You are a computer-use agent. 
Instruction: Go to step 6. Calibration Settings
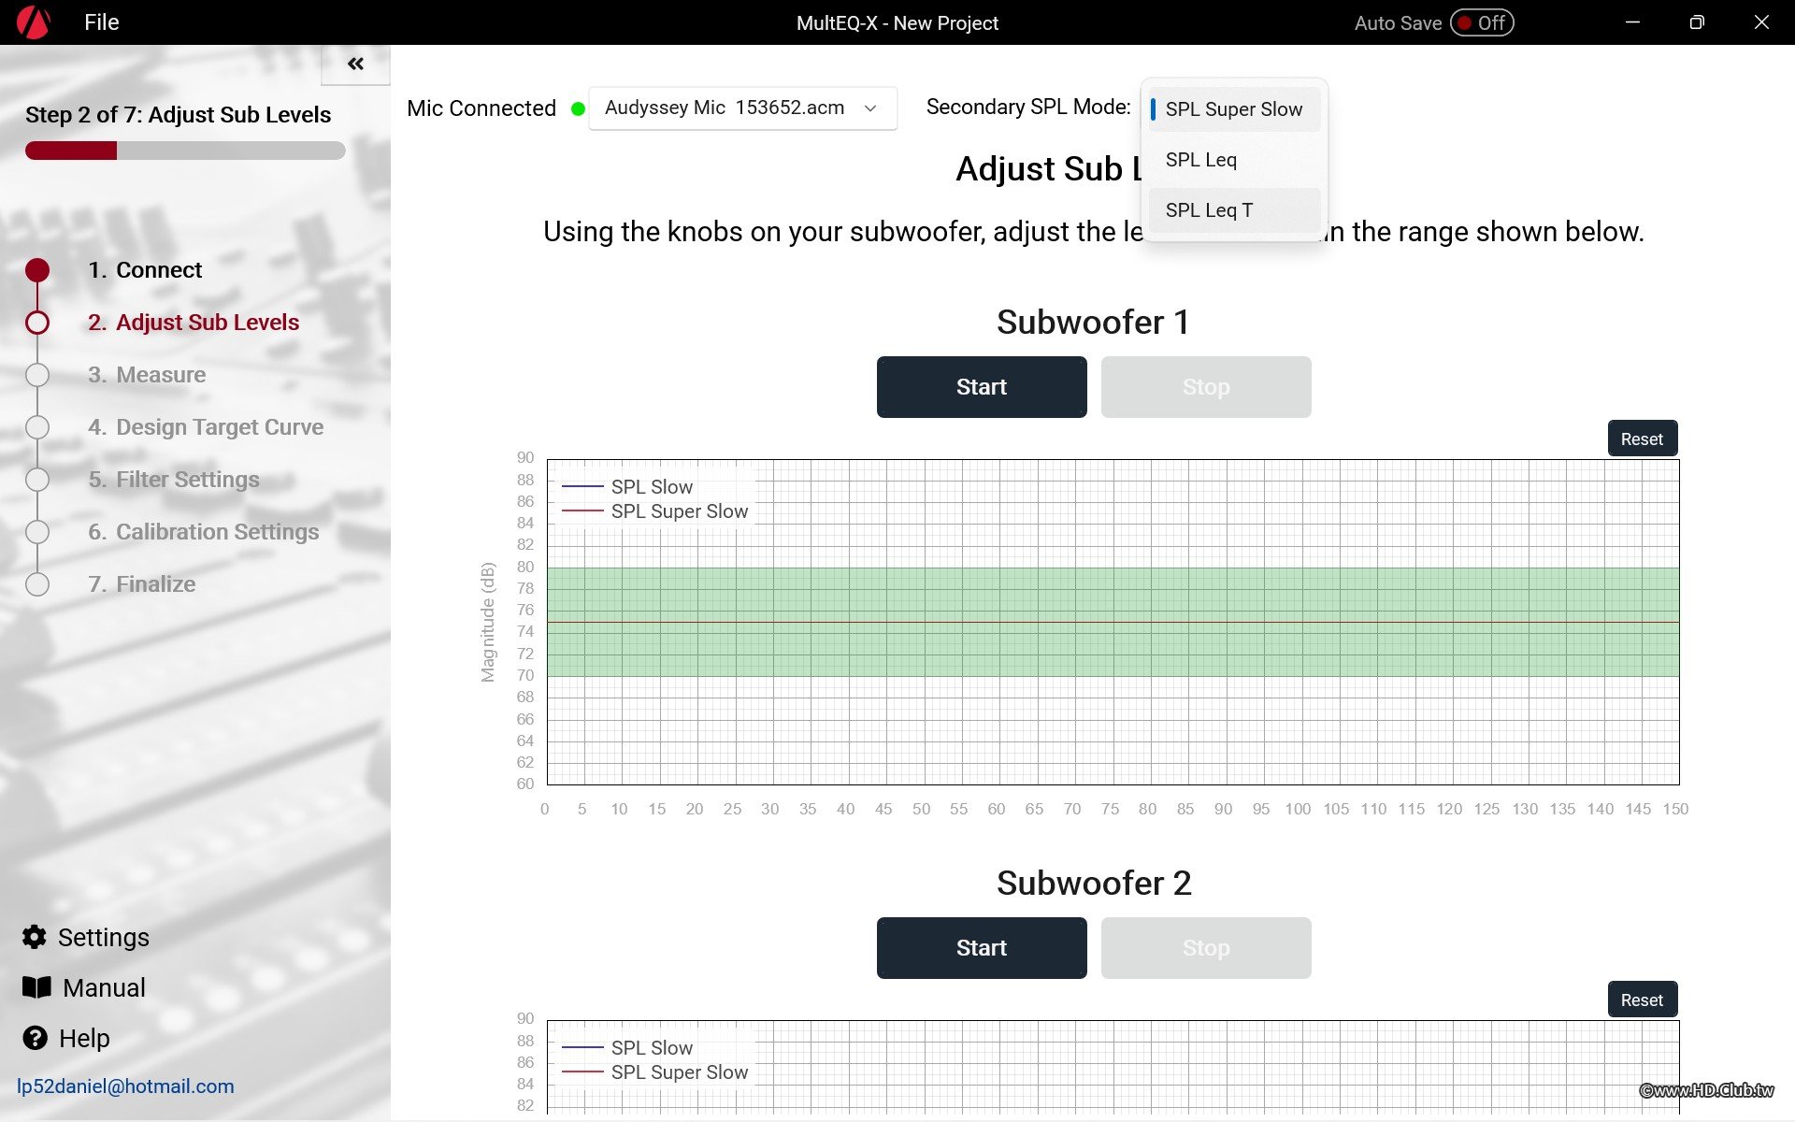204,532
